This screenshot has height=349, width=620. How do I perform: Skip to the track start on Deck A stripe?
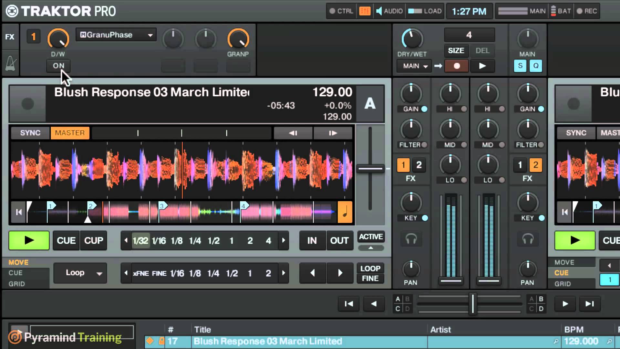click(x=19, y=212)
